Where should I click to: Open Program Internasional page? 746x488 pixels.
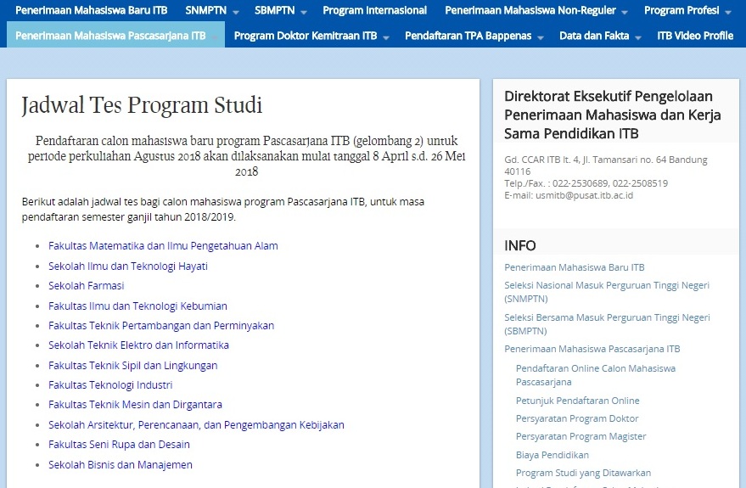[x=374, y=10]
